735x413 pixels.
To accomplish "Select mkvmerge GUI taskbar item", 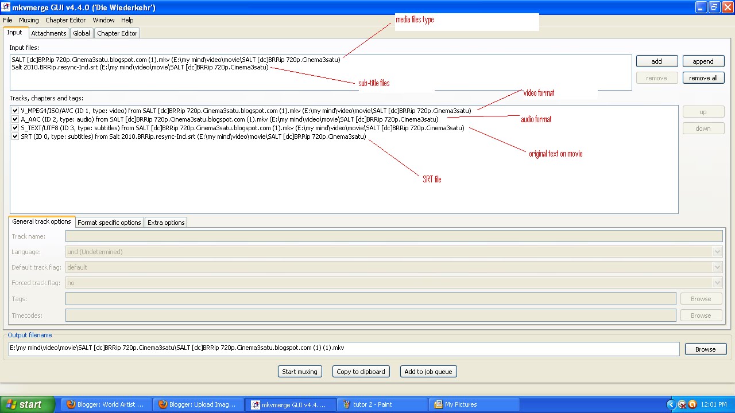I will coord(290,404).
